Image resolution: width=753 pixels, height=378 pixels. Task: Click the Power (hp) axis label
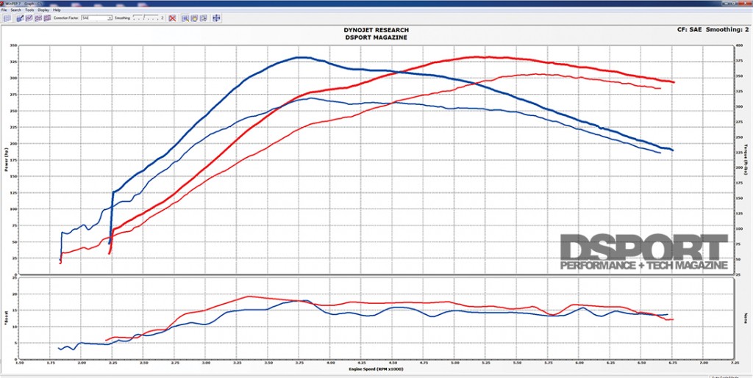coord(7,158)
